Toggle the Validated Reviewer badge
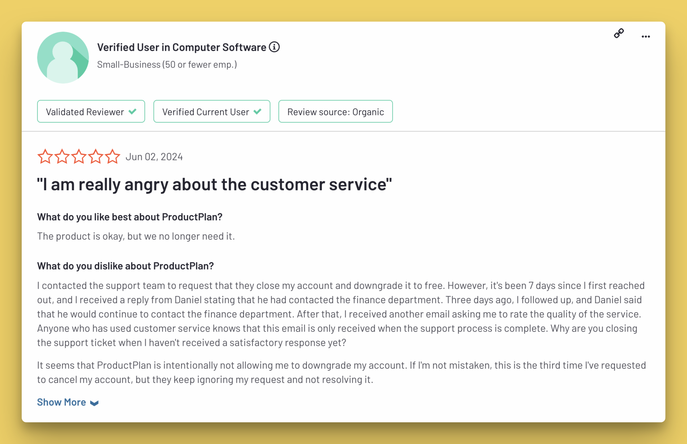687x444 pixels. (91, 111)
